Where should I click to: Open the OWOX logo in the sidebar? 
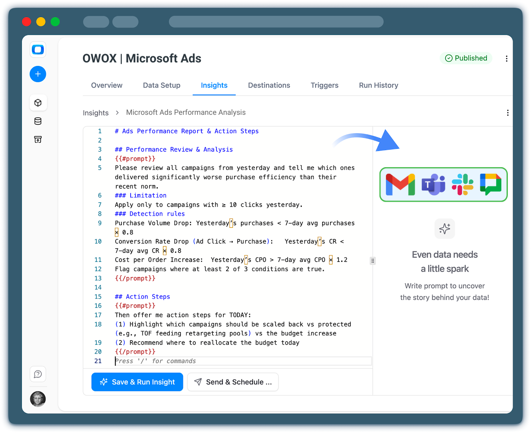pos(38,49)
